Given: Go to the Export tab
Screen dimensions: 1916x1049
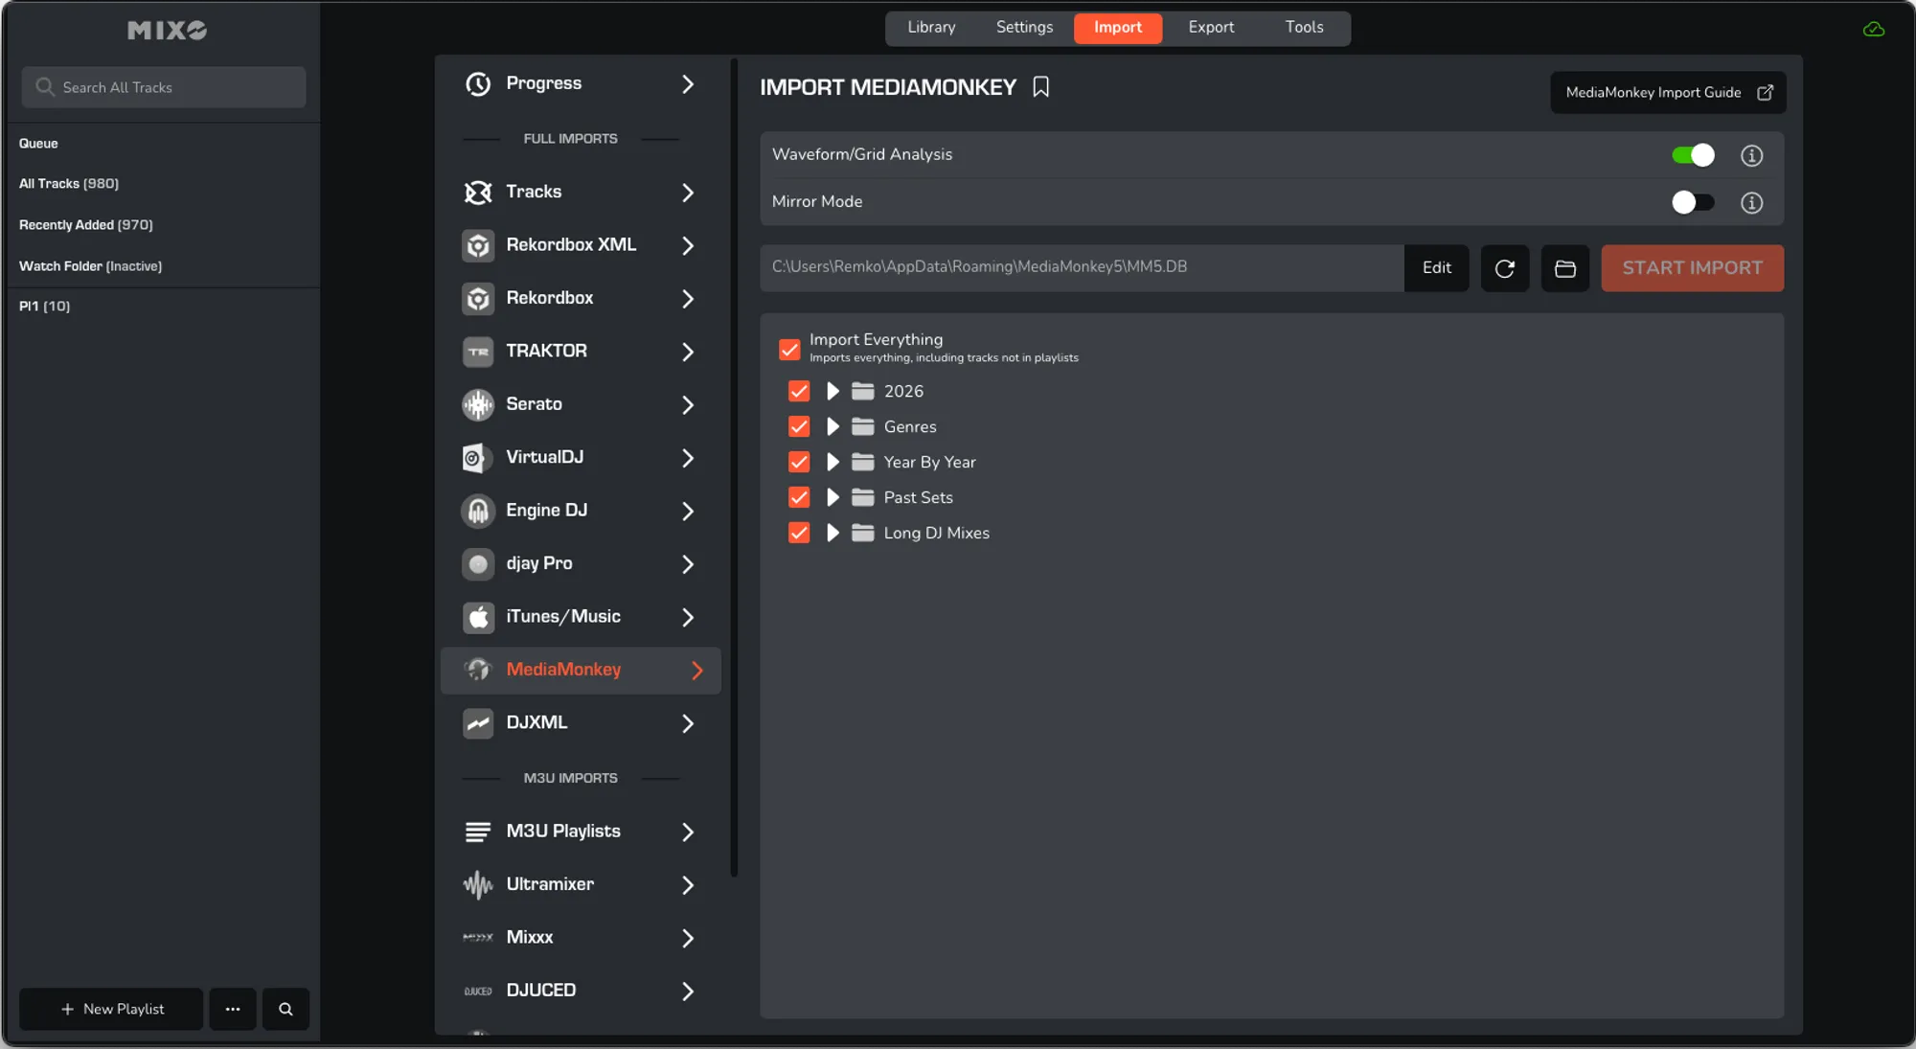Looking at the screenshot, I should 1211,28.
